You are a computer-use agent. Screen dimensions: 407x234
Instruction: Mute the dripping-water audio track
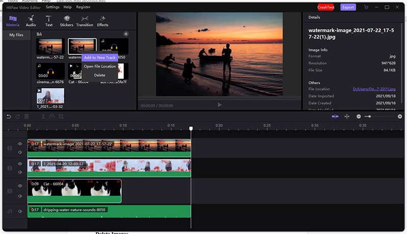pos(20,211)
